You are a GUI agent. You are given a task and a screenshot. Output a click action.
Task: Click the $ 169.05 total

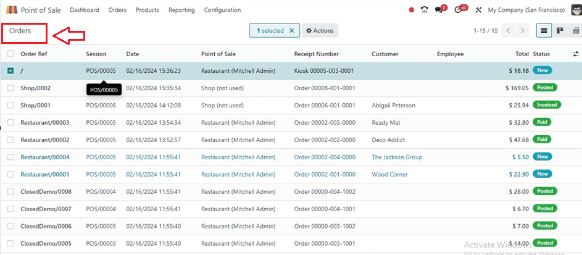tap(517, 88)
